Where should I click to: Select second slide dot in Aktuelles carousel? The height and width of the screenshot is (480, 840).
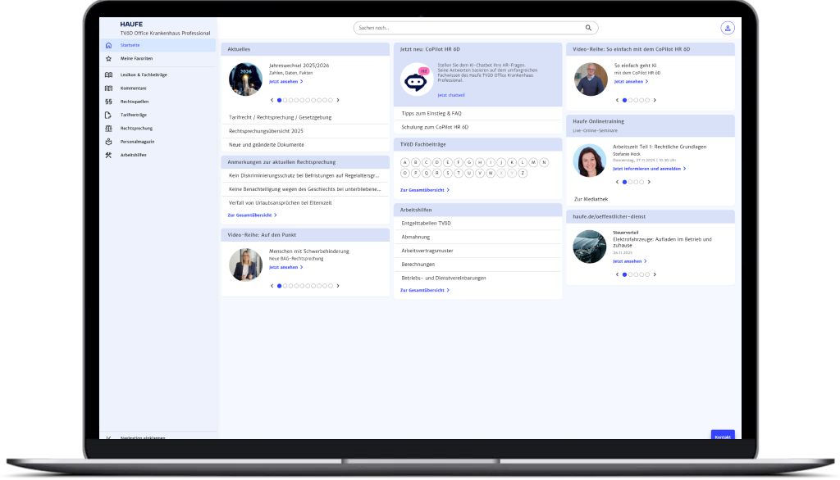pyautogui.click(x=286, y=100)
